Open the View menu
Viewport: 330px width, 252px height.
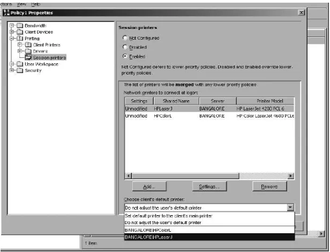coord(21,4)
